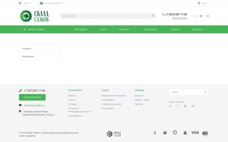Click the footer phone number +7 (967) 807-17-08
Image resolution: width=228 pixels, height=142 pixels.
(34, 91)
